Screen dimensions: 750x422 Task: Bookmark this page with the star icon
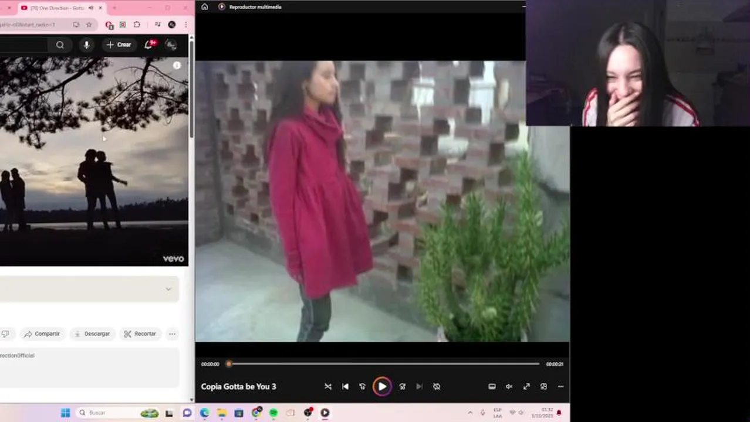pyautogui.click(x=89, y=25)
